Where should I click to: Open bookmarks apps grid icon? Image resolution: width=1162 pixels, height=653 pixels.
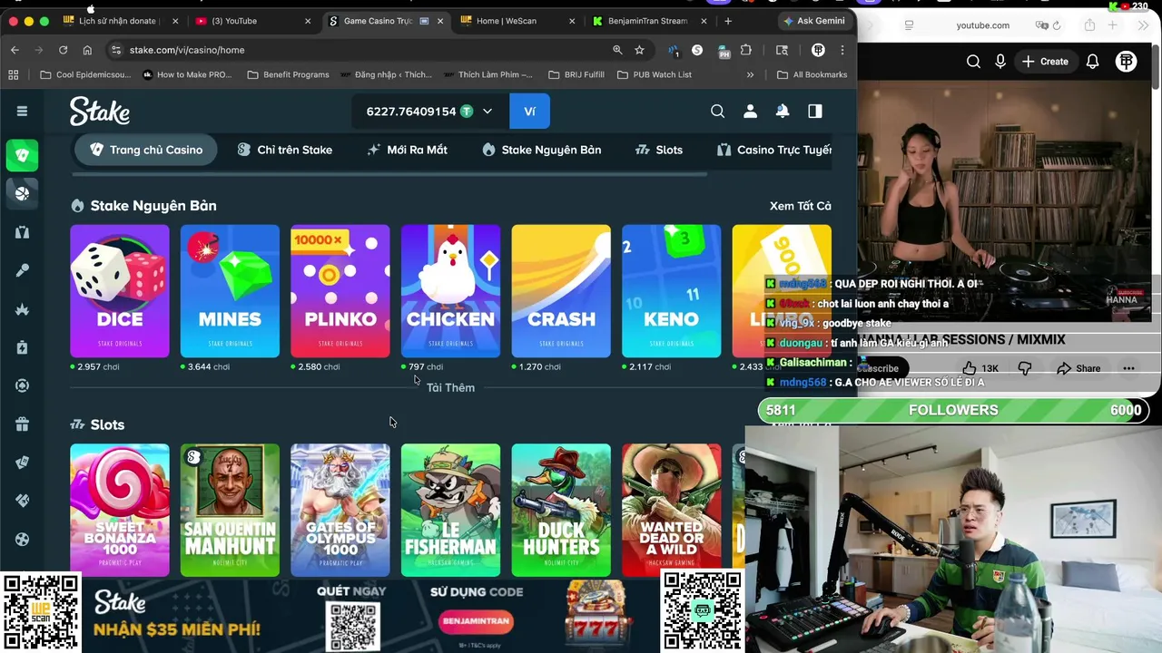click(13, 74)
